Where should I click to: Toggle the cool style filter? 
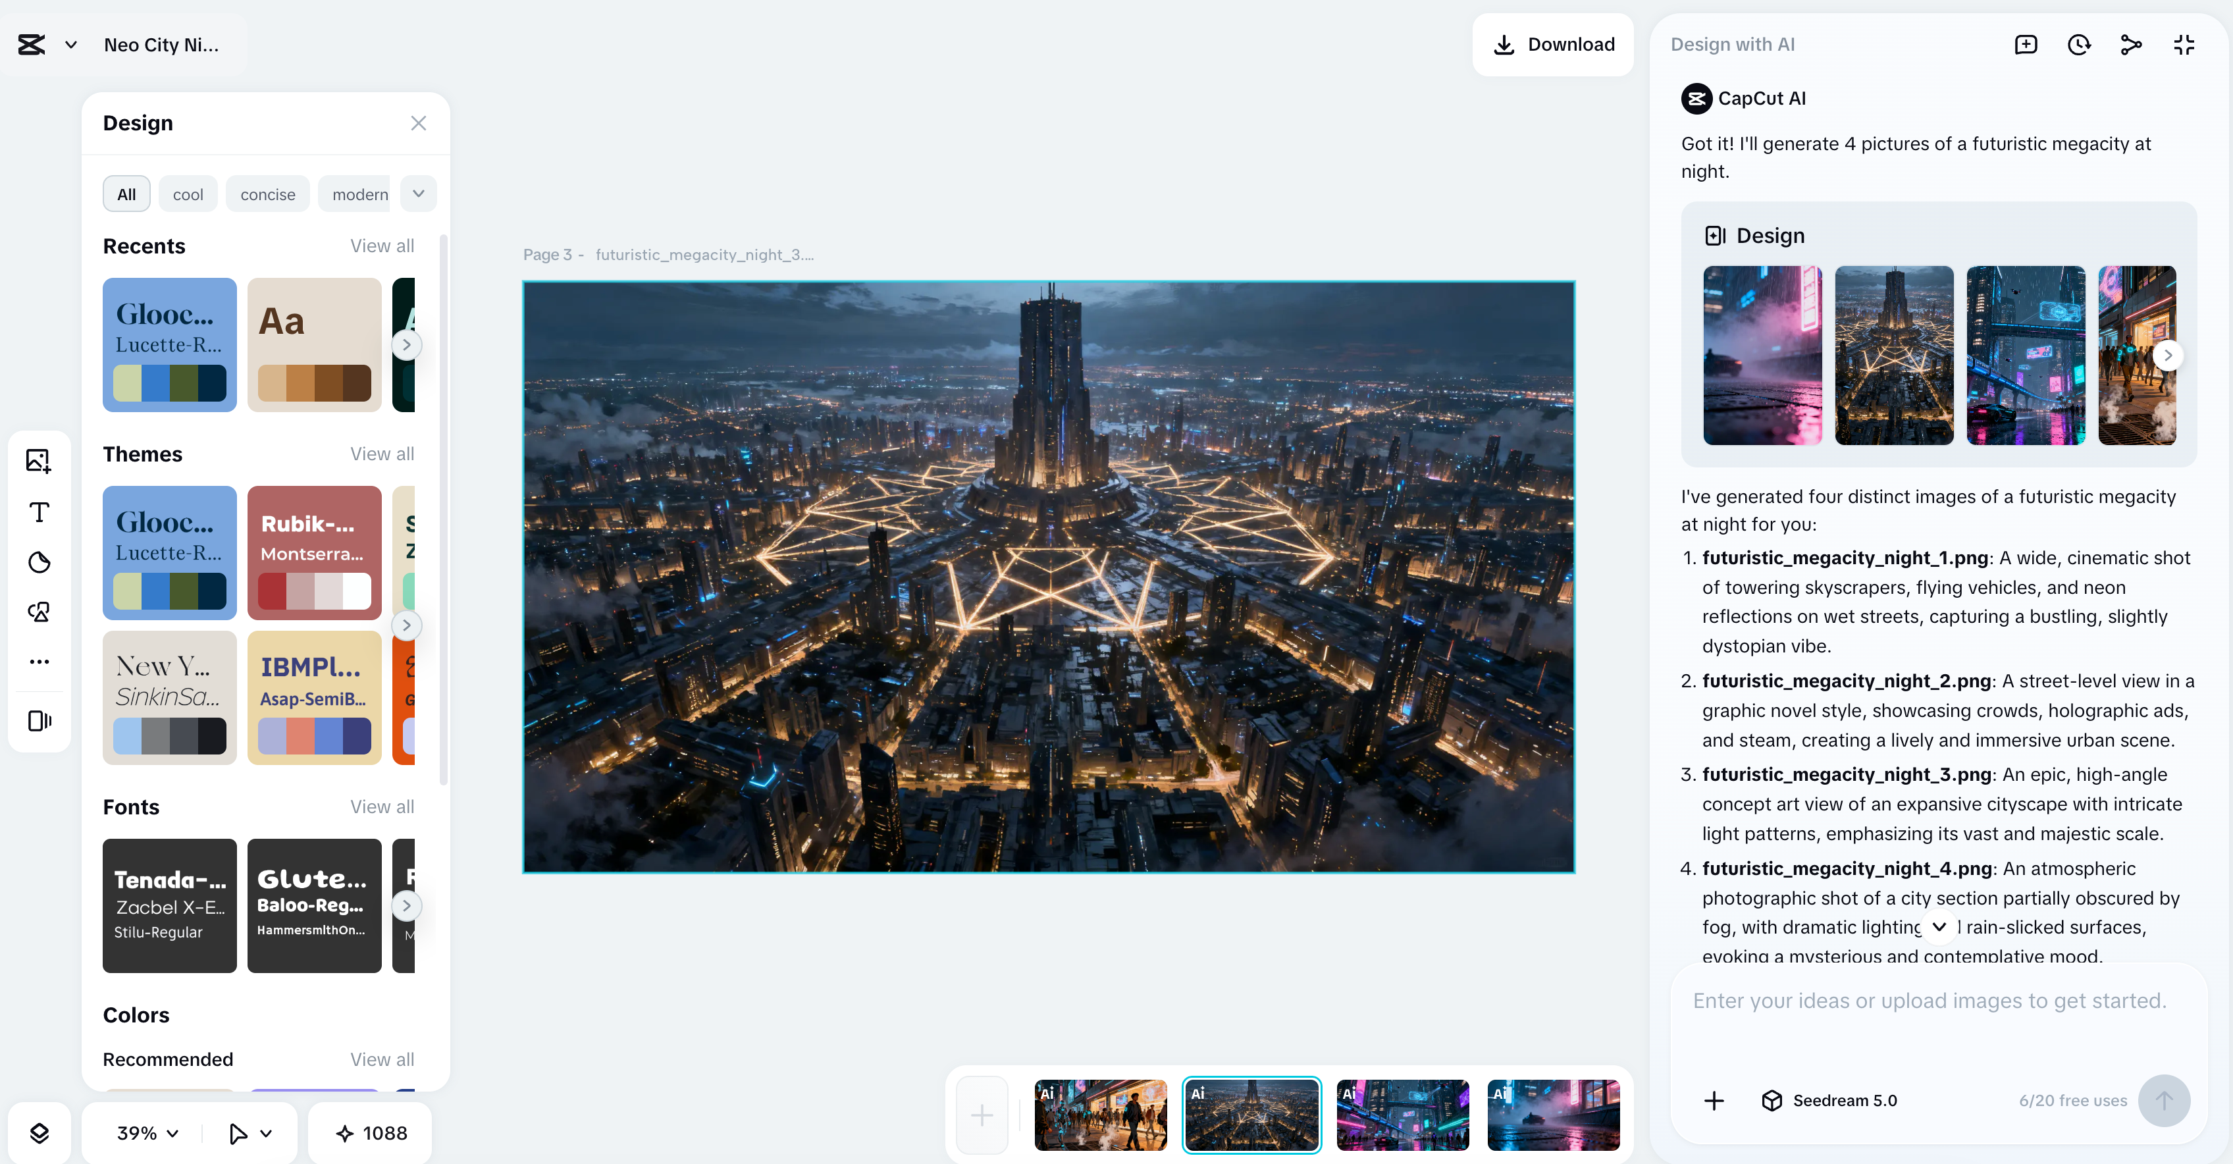tap(187, 194)
